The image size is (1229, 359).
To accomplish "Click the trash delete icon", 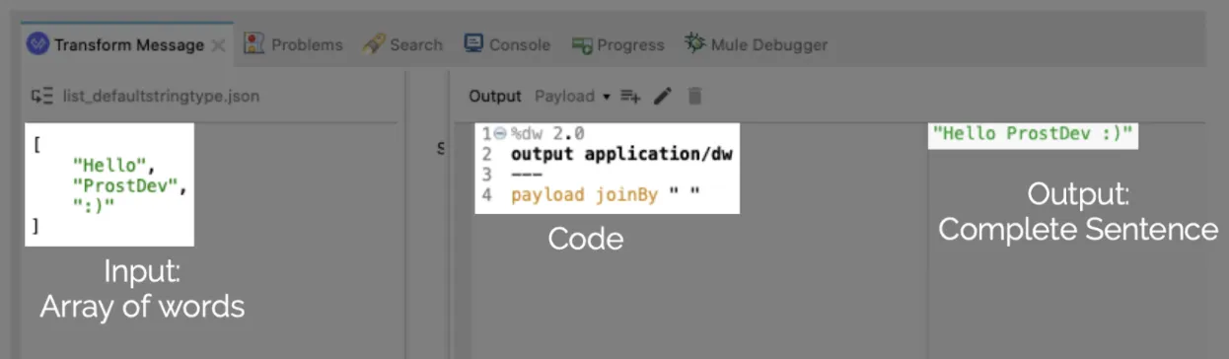I will click(694, 96).
